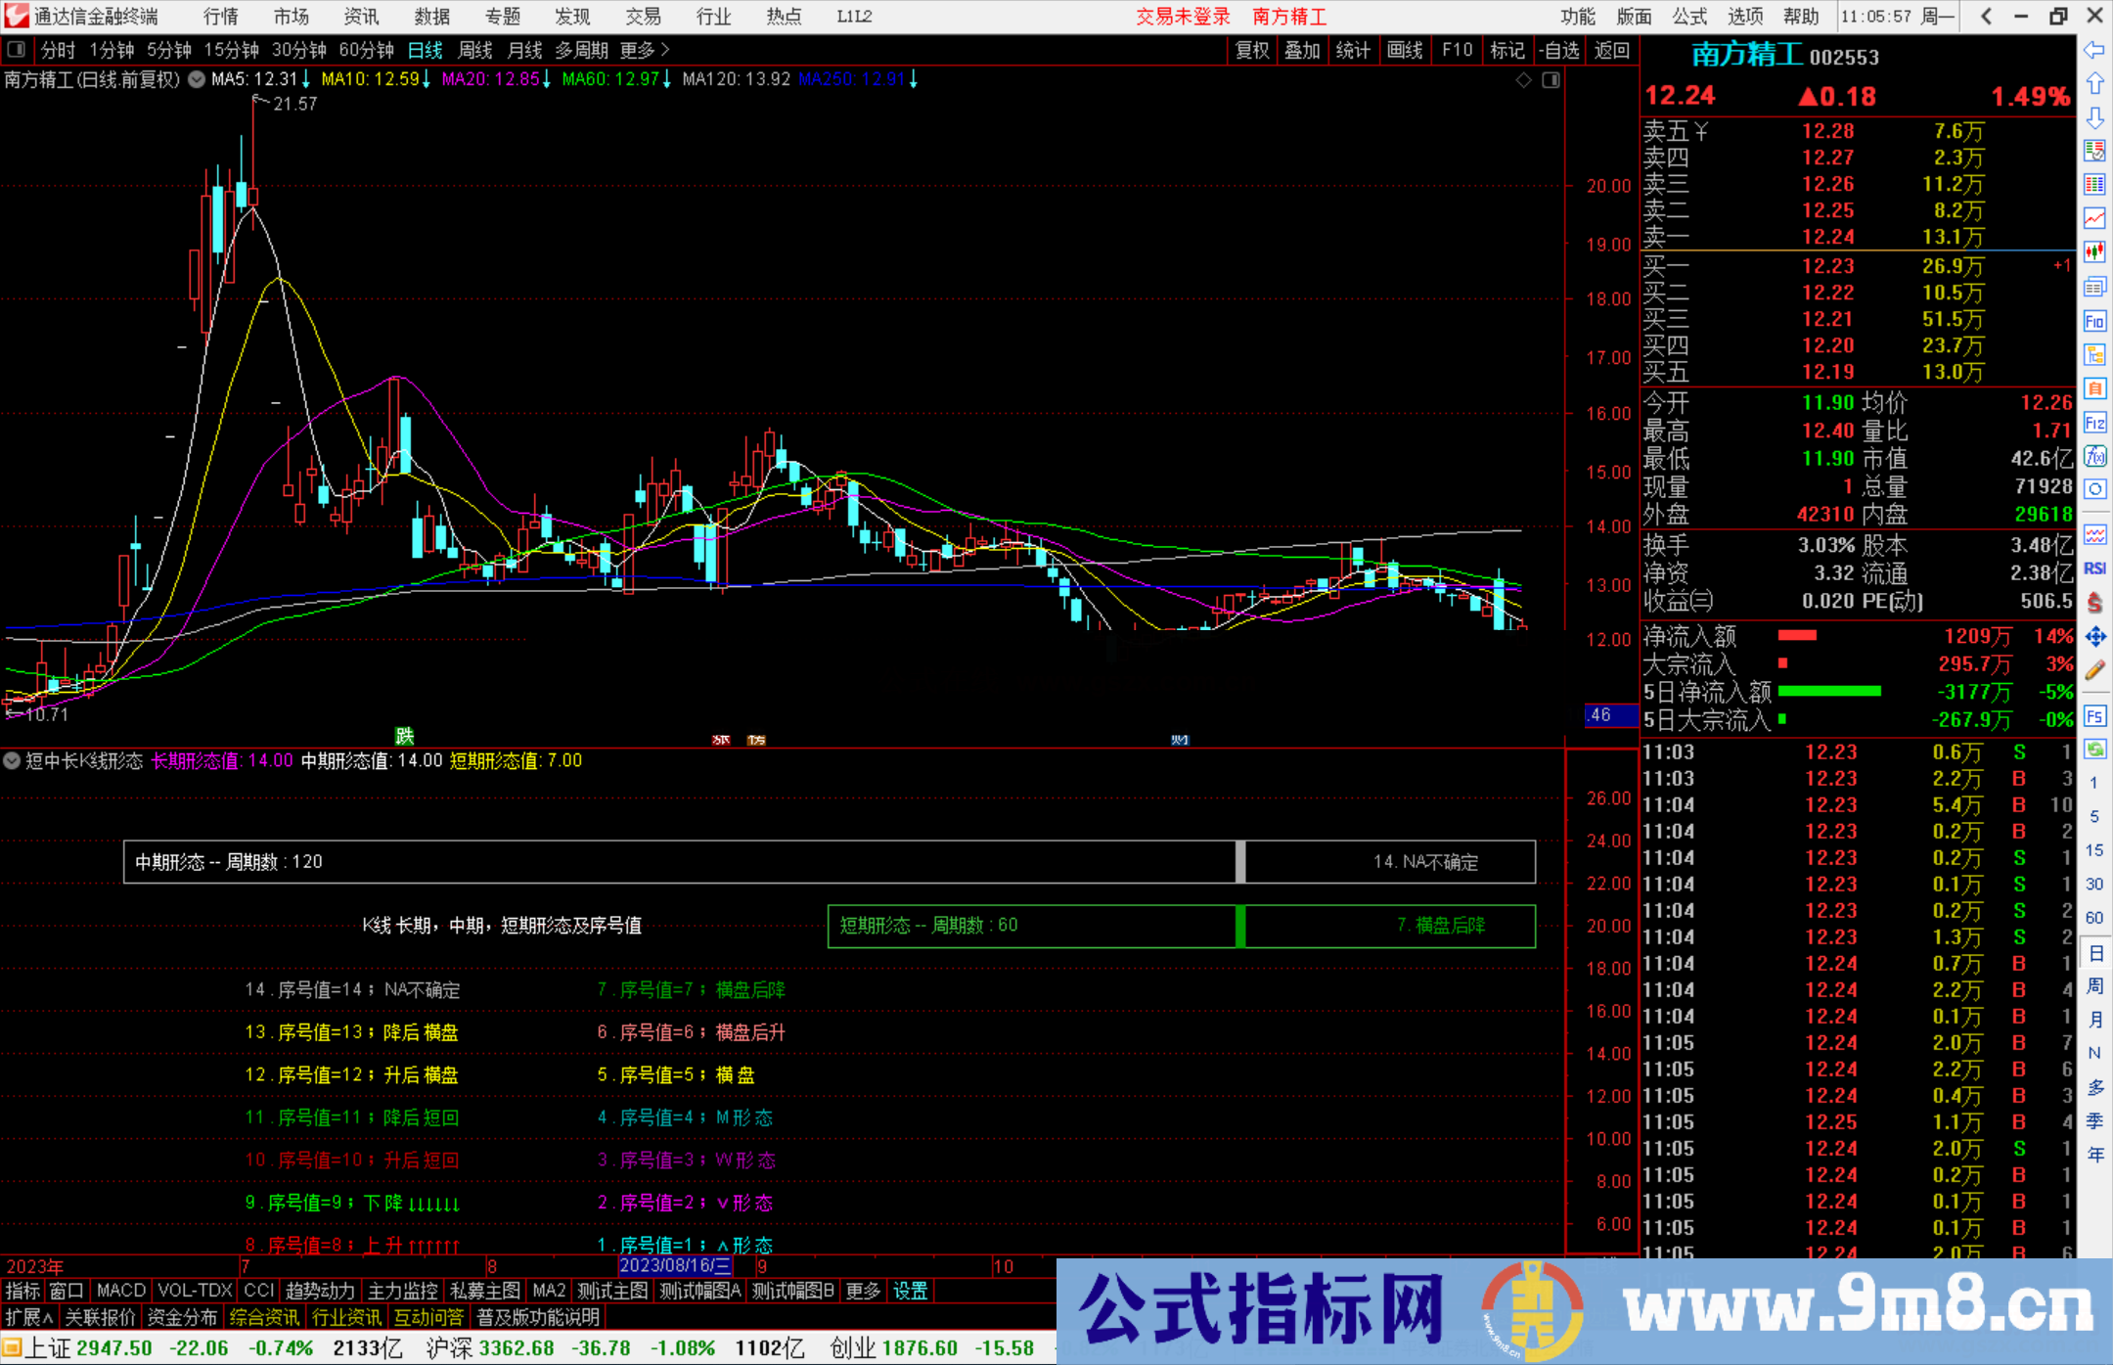Toggle 复权 price adjustment mode
Image resolution: width=2113 pixels, height=1365 pixels.
click(x=1252, y=50)
